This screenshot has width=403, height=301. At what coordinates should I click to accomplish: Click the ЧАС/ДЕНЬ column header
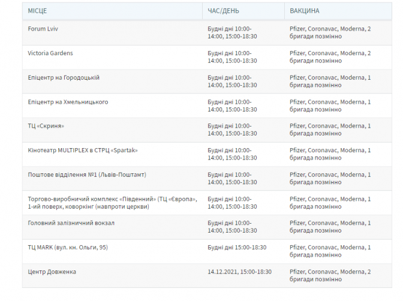[x=224, y=11]
